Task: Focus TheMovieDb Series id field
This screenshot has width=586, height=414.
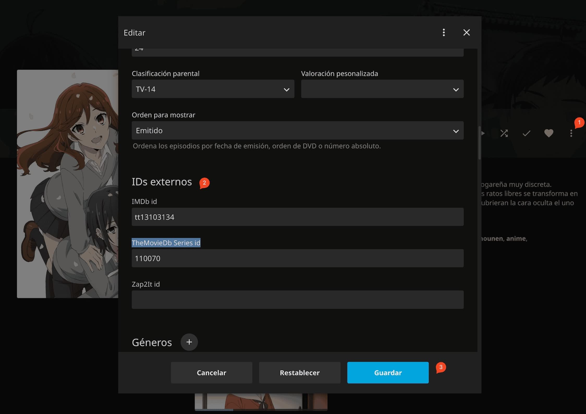Action: click(297, 258)
